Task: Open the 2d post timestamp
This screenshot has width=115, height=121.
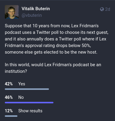Action: [x=107, y=9]
